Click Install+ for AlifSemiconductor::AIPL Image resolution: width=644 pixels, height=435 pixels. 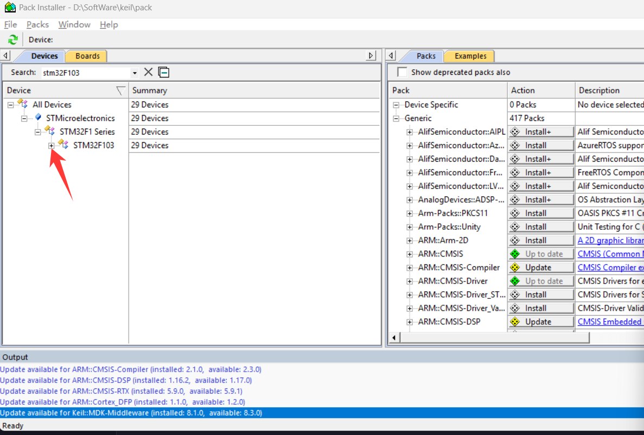click(541, 132)
